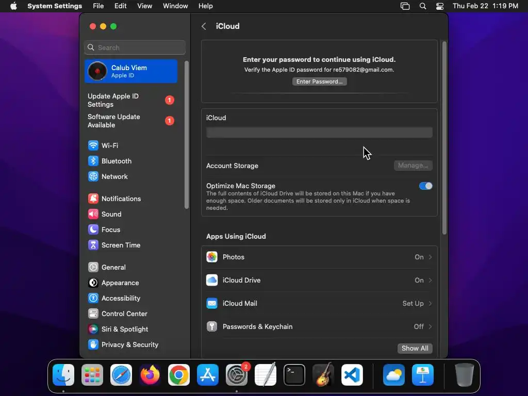Viewport: 528px width, 396px height.
Task: Open System Settings menu in menu bar
Action: pos(55,6)
